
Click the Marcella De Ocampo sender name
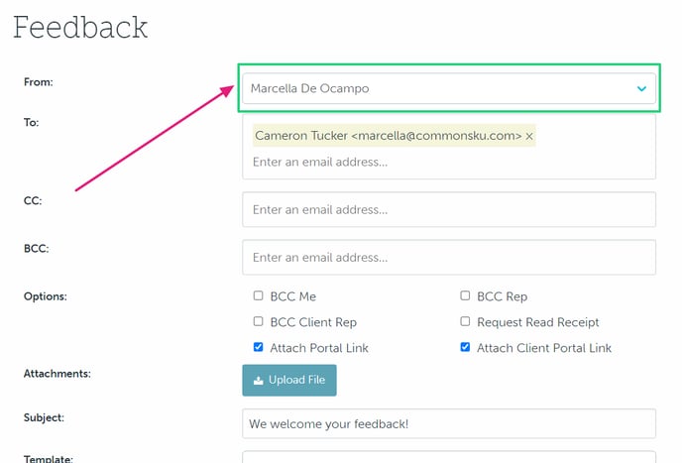(309, 88)
